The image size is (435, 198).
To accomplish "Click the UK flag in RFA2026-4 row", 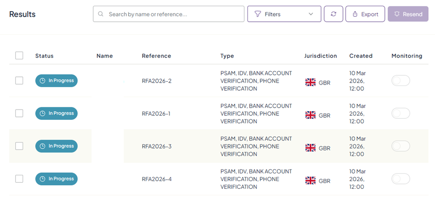I will (311, 181).
